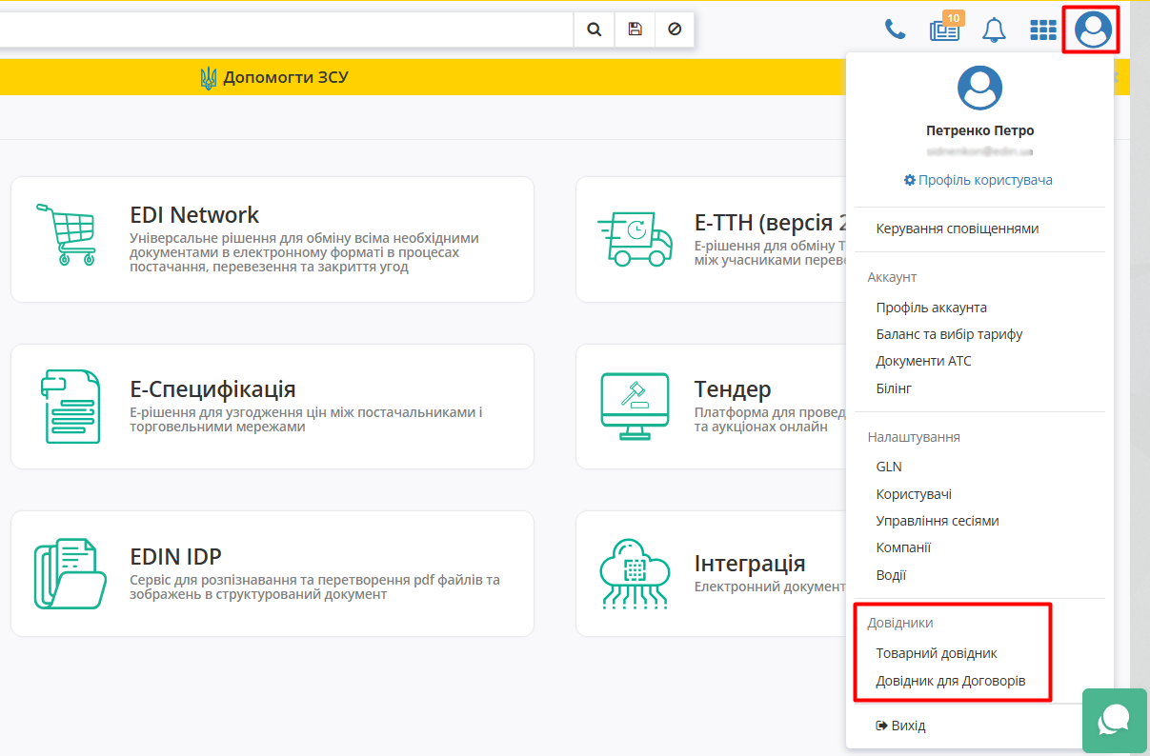Open the apps grid icon
This screenshot has height=756, width=1150.
pos(1043,30)
